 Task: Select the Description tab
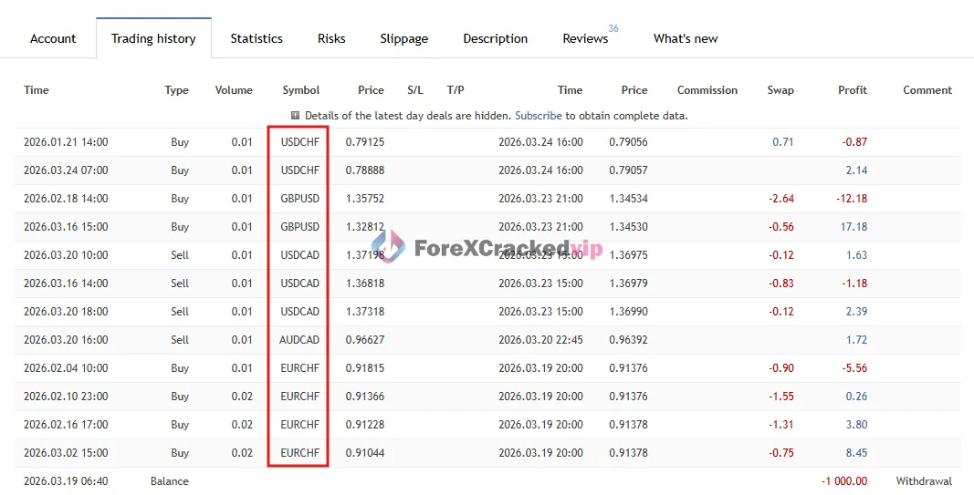[495, 38]
